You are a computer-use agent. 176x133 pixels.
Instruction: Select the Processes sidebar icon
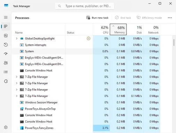click(x=6, y=26)
